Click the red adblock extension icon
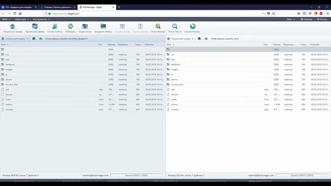331x186 pixels. [321, 13]
